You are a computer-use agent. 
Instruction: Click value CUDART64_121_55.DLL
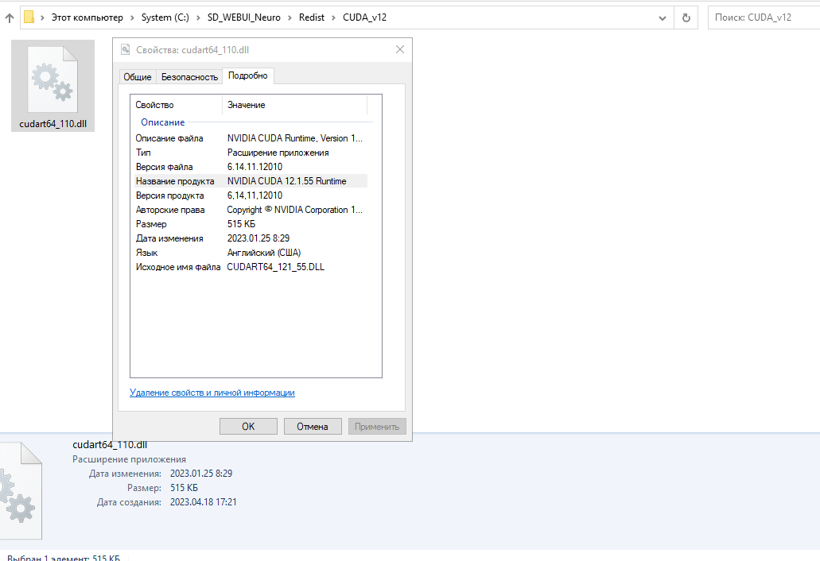(276, 267)
